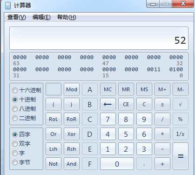Click the Rsh shift right key
Screen dimensions: 195x175
(72, 149)
